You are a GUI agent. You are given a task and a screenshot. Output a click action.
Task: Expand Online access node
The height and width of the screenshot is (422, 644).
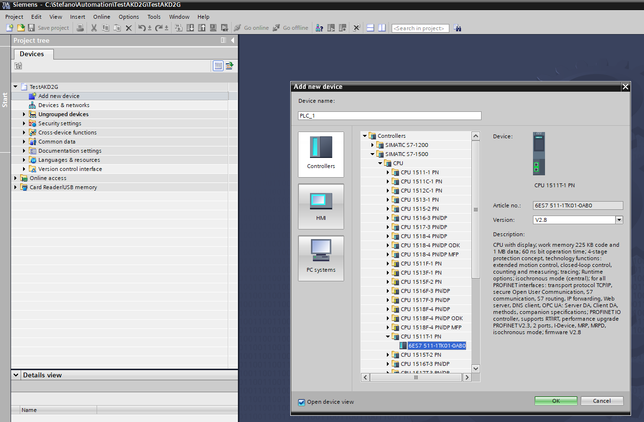(15, 178)
